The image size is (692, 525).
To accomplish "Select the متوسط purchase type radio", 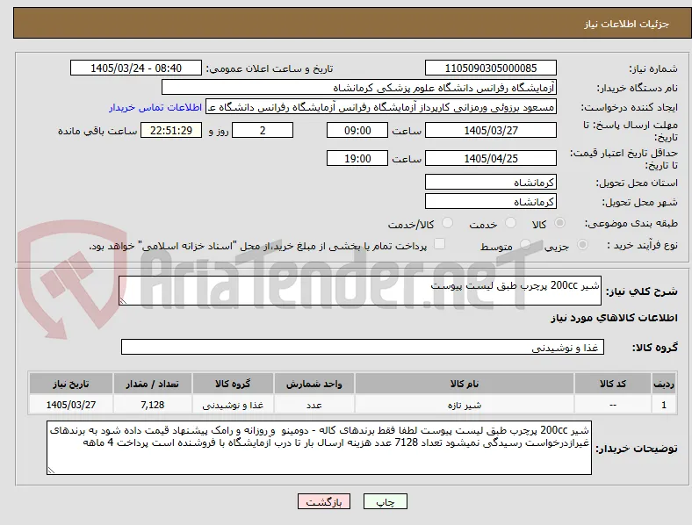I will click(525, 244).
